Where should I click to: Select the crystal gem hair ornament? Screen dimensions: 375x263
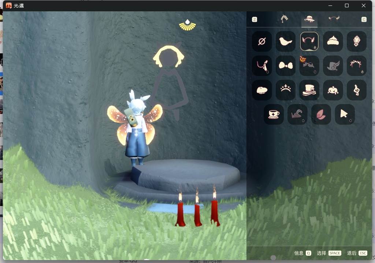click(357, 42)
